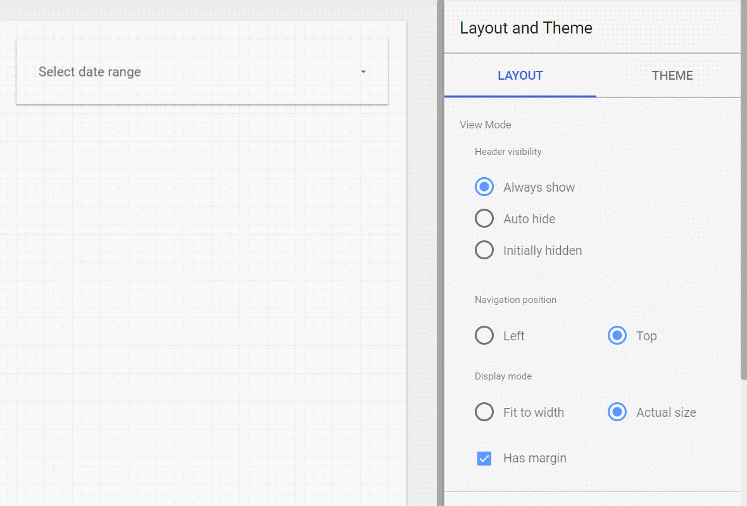Set header to Initially hidden
This screenshot has width=747, height=506.
484,250
